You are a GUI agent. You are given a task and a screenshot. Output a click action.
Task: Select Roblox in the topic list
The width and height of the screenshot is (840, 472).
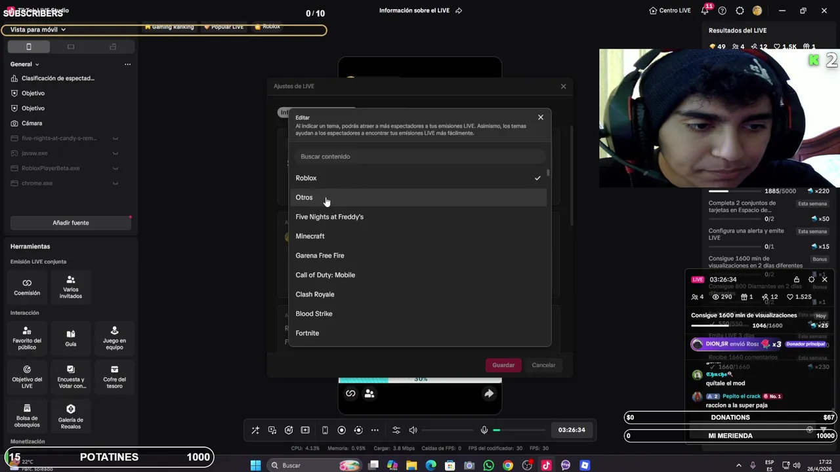click(x=419, y=178)
